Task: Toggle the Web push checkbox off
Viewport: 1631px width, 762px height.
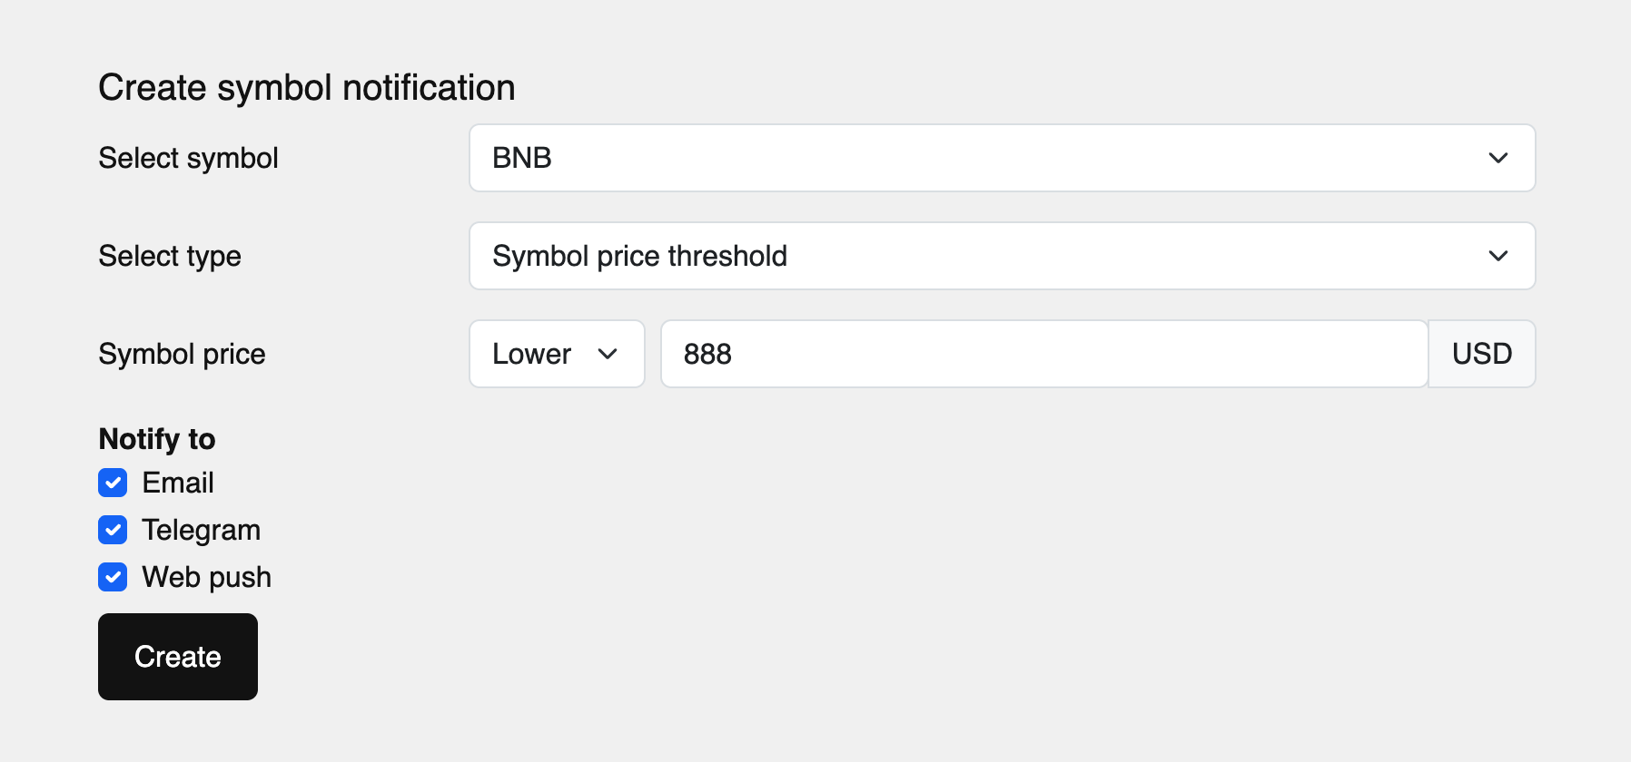Action: [113, 577]
